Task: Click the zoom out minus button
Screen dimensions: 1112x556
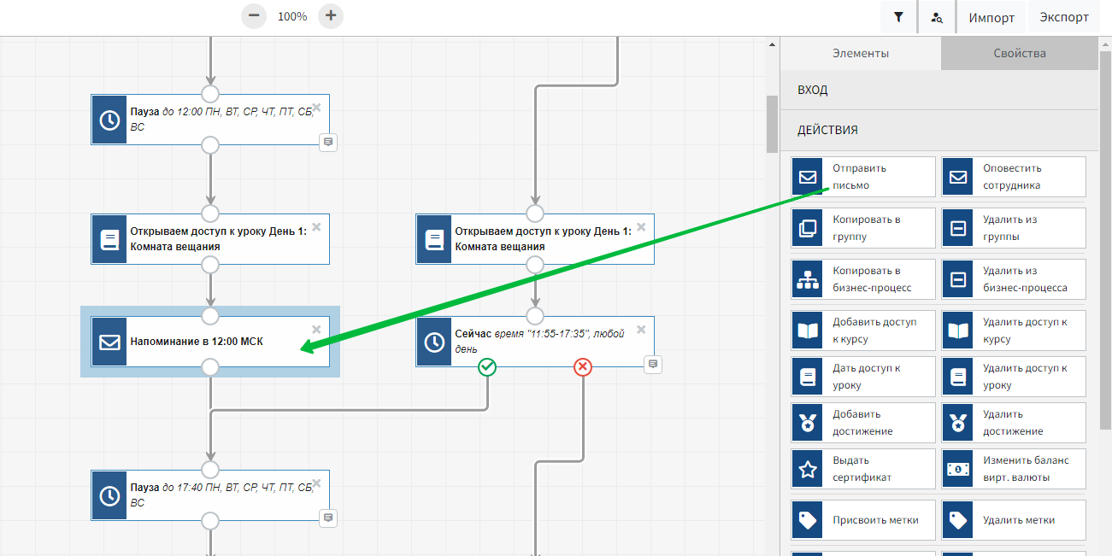Action: point(254,16)
